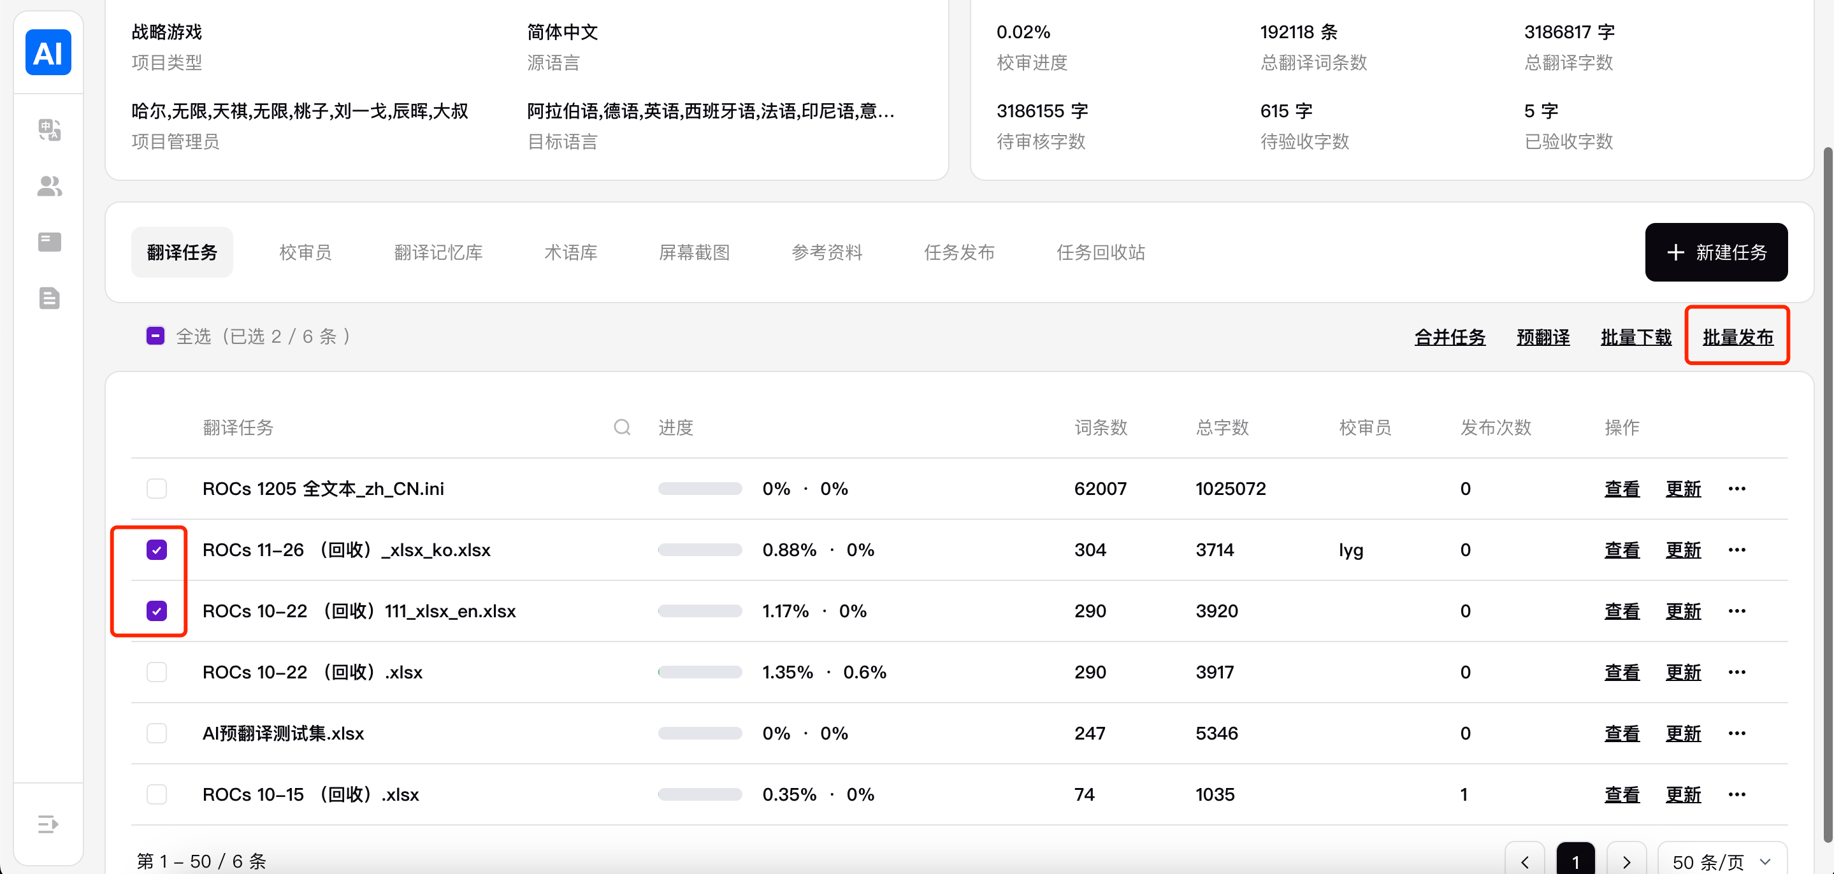Click the 批量发布 link
Image resolution: width=1834 pixels, height=874 pixels.
[1737, 336]
